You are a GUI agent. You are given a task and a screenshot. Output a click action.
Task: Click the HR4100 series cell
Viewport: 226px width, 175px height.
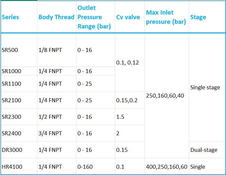[12, 167]
